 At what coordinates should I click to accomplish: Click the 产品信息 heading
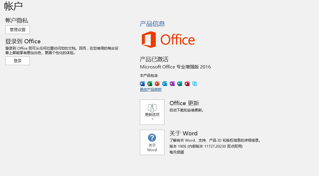[x=152, y=24]
